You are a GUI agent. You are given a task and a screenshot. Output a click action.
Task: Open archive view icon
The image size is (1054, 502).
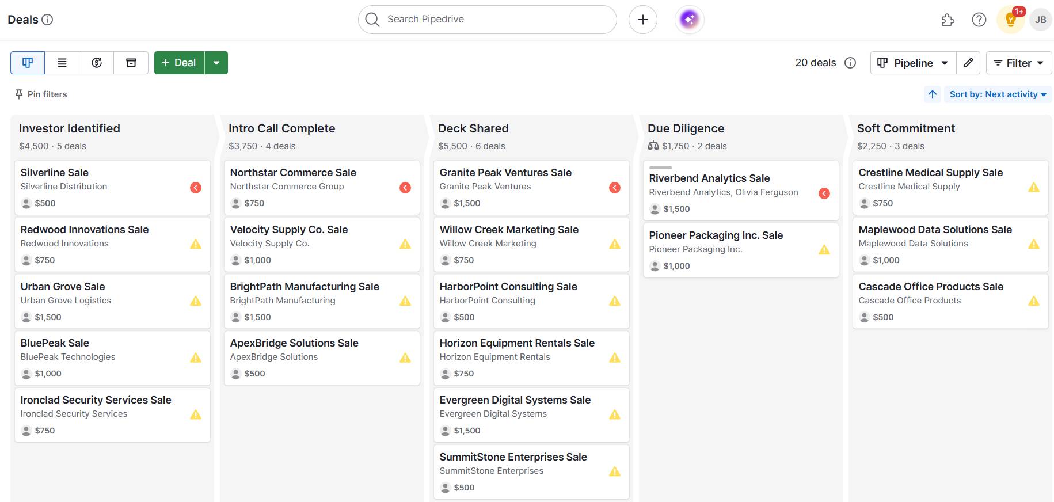click(131, 63)
